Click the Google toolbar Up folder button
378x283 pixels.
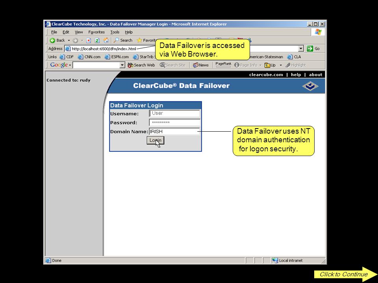coord(270,65)
